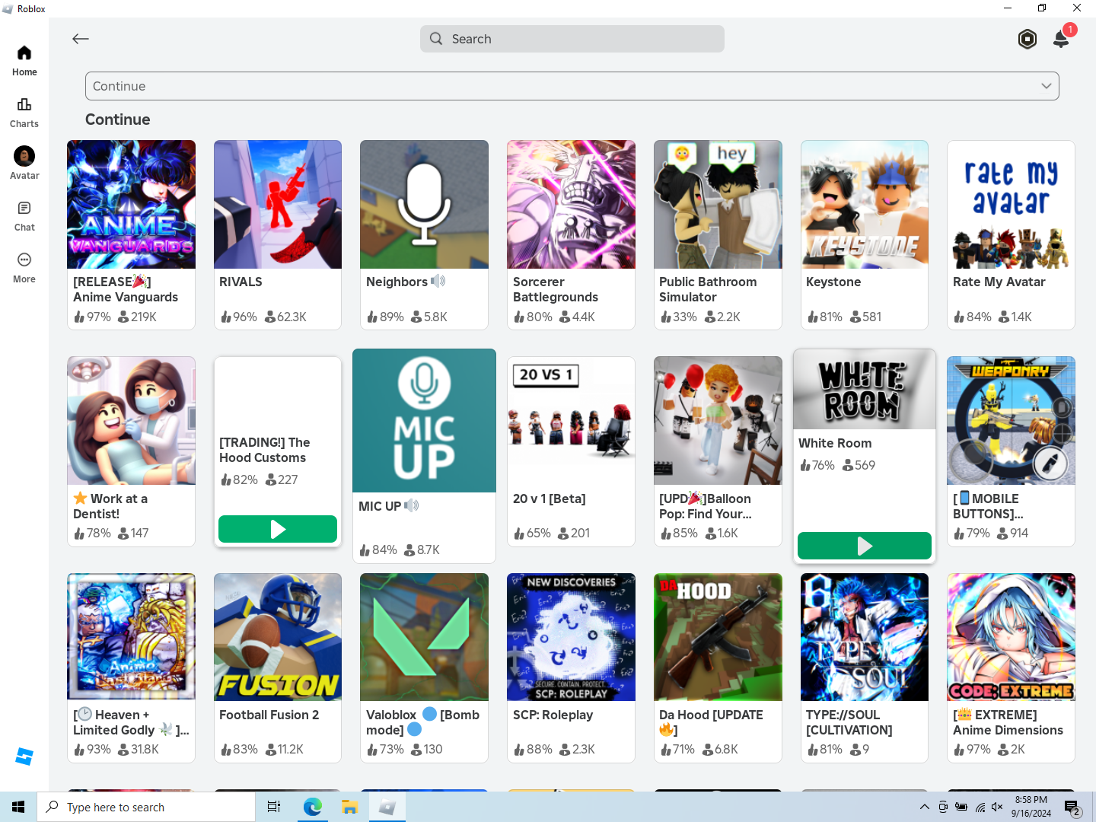Open the Robux icon

click(1027, 39)
